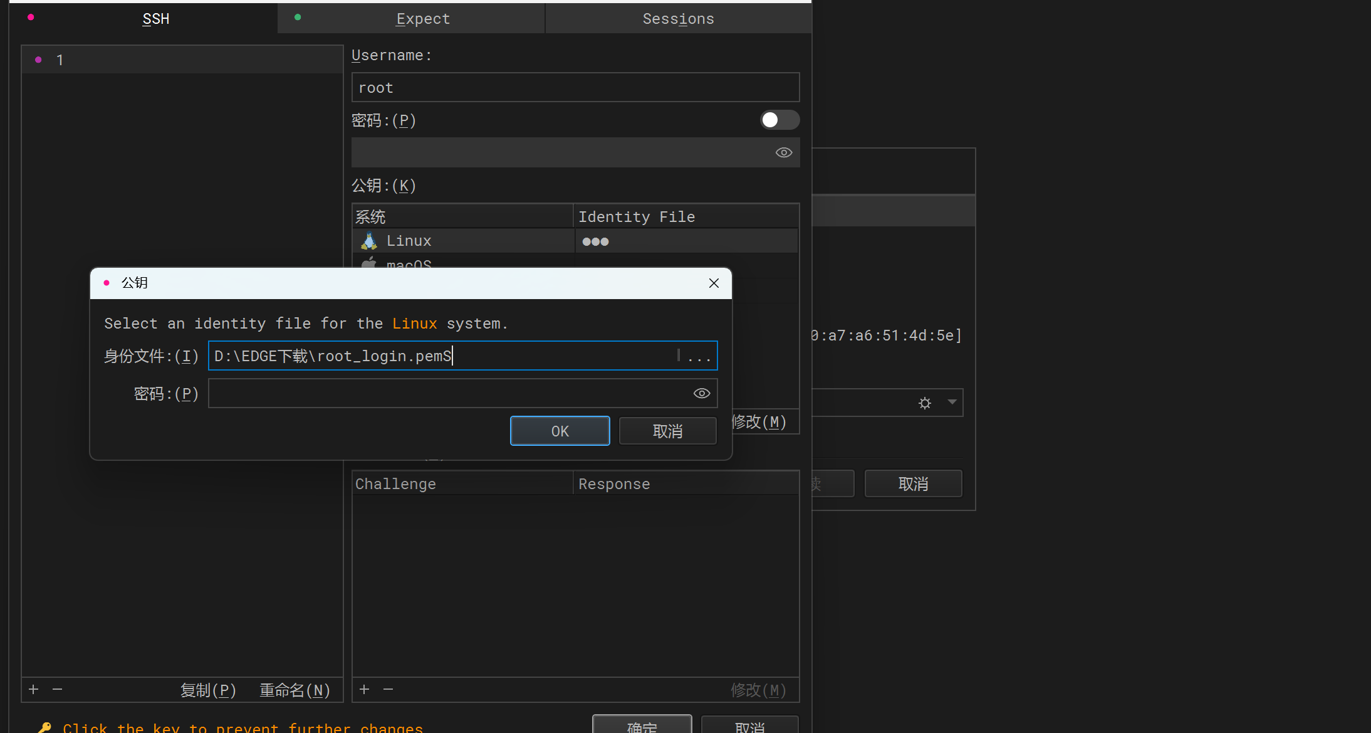1371x733 pixels.
Task: Click 取消 in the background window
Action: [914, 484]
